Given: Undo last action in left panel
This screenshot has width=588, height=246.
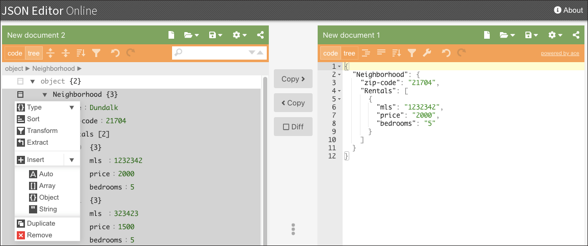Looking at the screenshot, I should (x=115, y=53).
